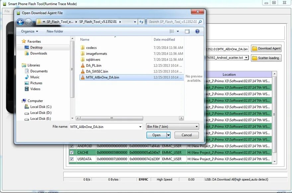Click the Download Agent button
Image resolution: width=292 pixels, height=193 pixels.
266,49
